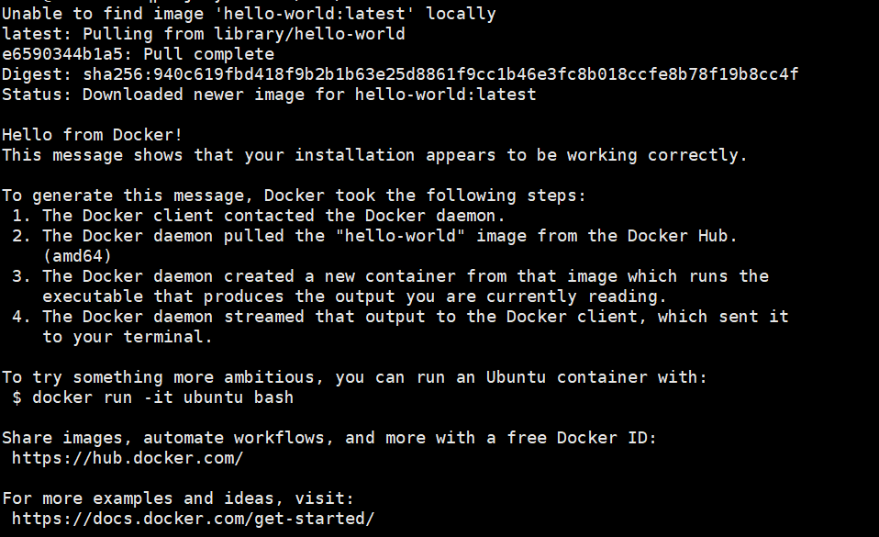
Task: Click the 'installation appears to be working' line
Action: 374,155
